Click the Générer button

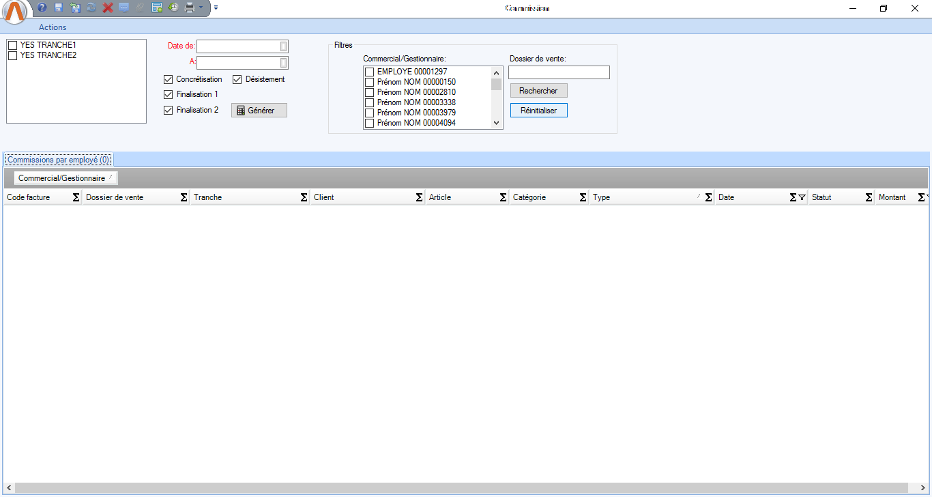pyautogui.click(x=259, y=111)
